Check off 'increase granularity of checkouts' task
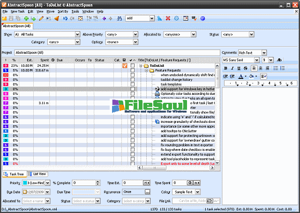Viewport: 300px width, 213px height. (x=132, y=121)
